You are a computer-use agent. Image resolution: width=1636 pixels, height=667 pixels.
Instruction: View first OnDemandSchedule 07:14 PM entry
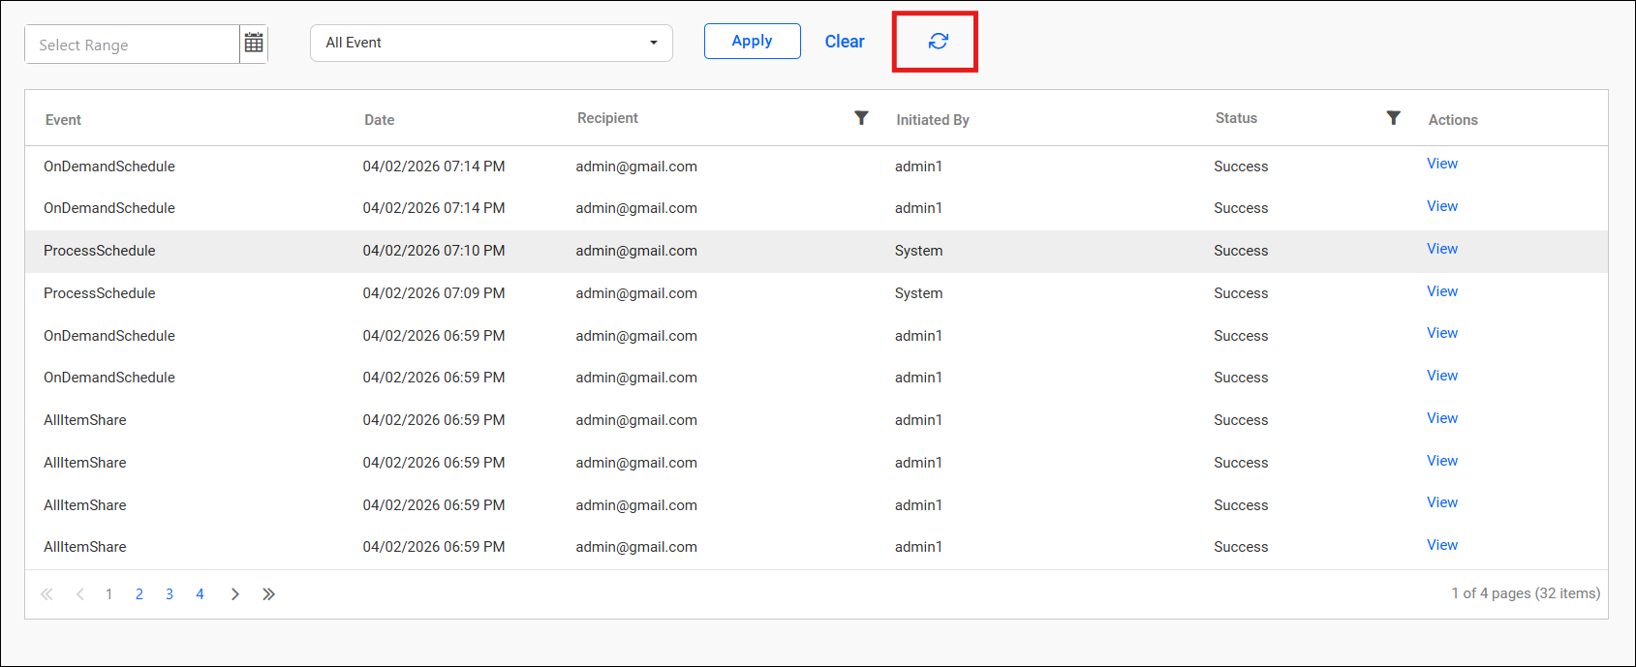coord(1441,164)
